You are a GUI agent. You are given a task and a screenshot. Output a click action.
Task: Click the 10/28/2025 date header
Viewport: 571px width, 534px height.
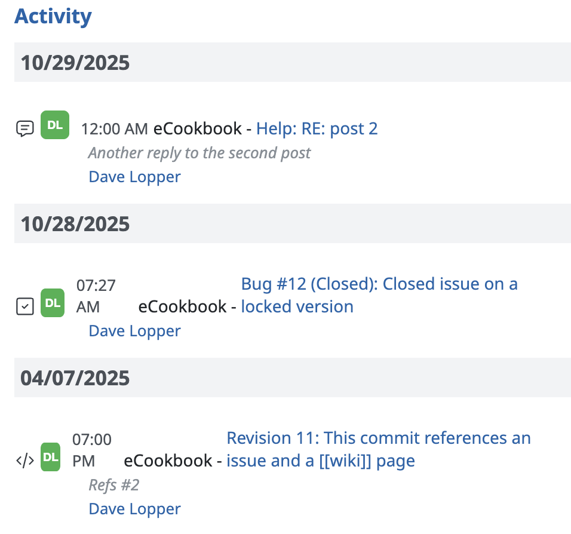click(75, 224)
